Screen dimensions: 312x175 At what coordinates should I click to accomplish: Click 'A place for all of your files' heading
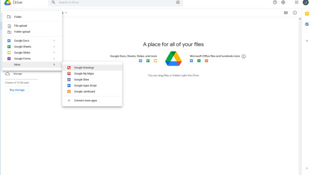coord(173,44)
